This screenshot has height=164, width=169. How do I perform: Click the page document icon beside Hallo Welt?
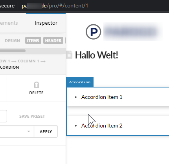click(x=69, y=55)
